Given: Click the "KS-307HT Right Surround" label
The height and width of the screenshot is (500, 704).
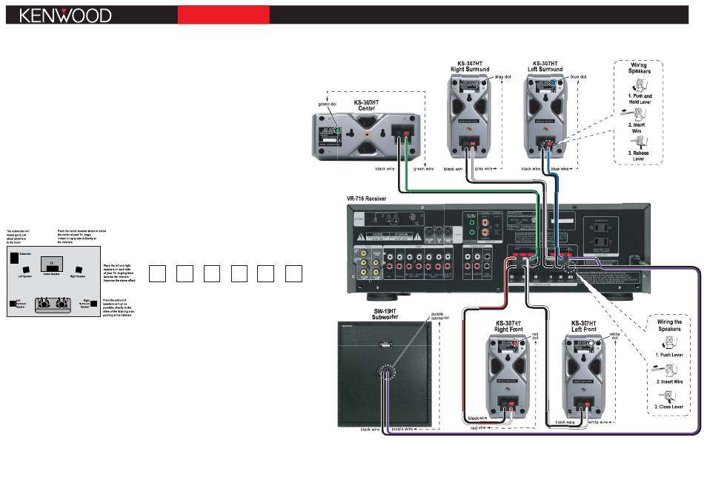Looking at the screenshot, I should [470, 67].
